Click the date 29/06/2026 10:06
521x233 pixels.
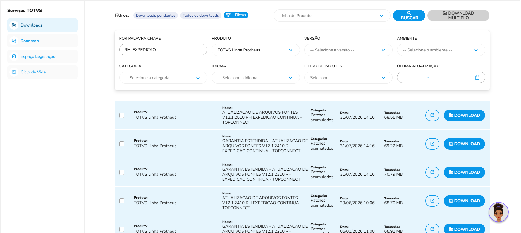(357, 203)
